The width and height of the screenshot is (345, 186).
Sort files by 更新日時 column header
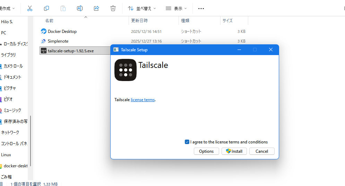(x=139, y=21)
